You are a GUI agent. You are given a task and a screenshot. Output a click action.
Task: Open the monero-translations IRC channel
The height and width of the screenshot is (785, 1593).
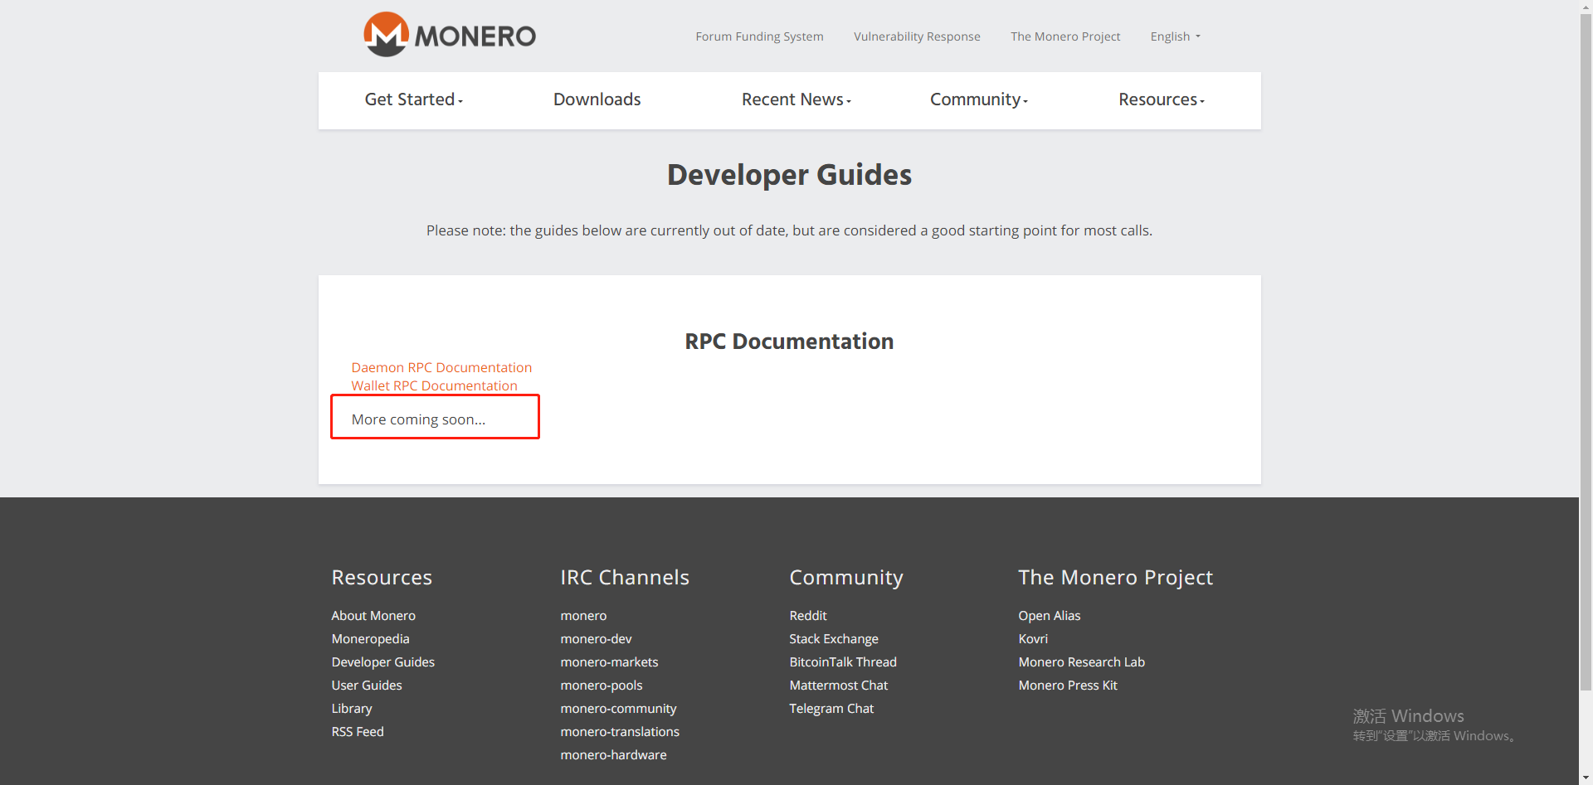pyautogui.click(x=620, y=732)
